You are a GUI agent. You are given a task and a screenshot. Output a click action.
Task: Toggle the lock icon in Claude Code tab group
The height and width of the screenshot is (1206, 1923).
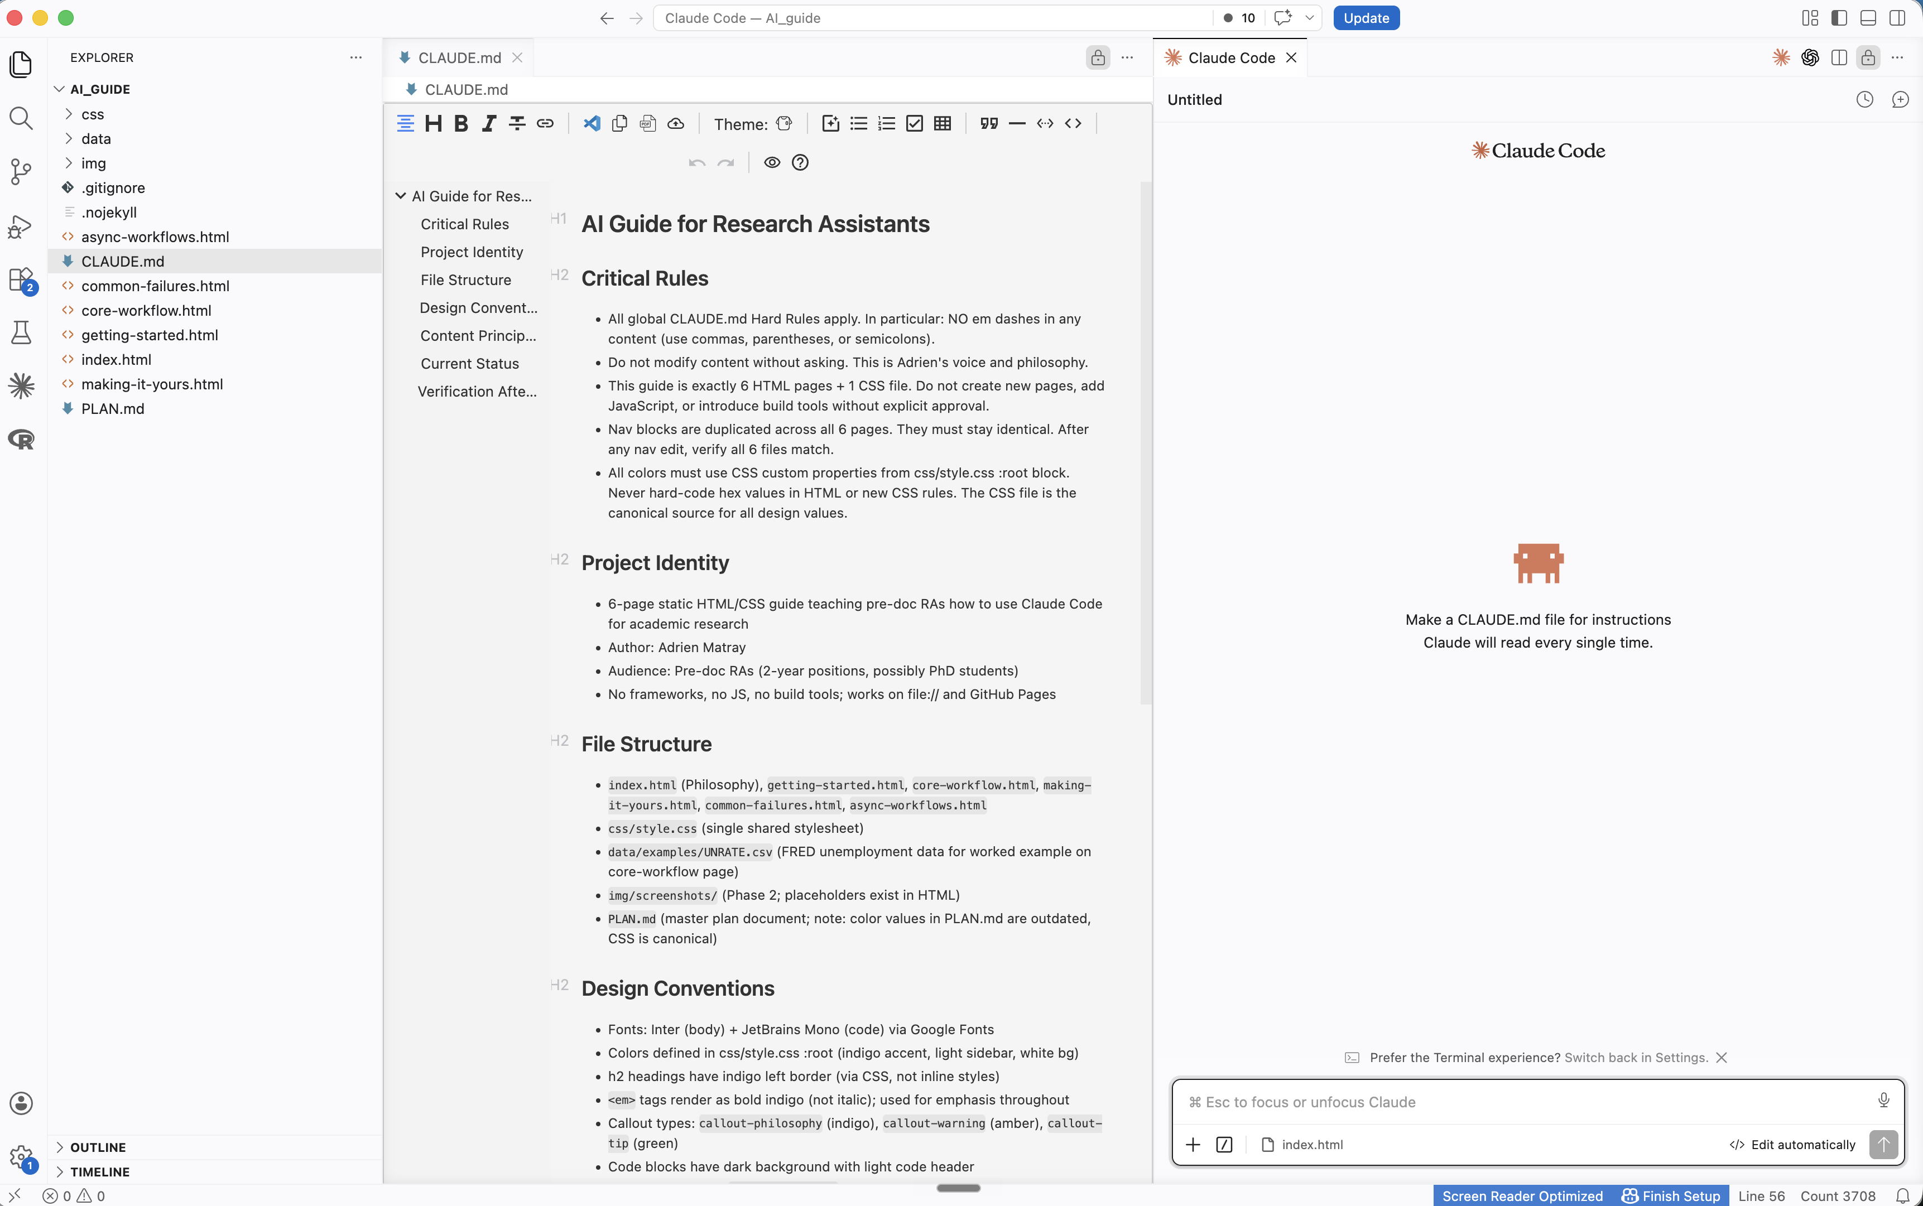pyautogui.click(x=1868, y=57)
